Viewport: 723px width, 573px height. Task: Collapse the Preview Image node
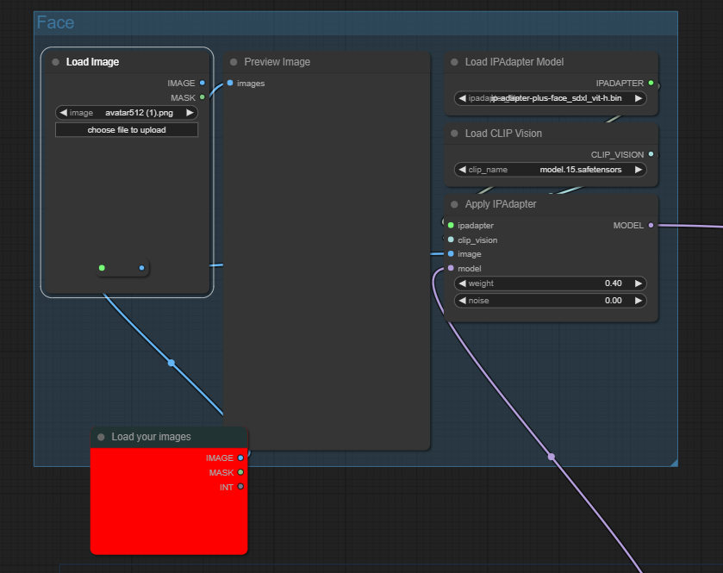pyautogui.click(x=233, y=61)
